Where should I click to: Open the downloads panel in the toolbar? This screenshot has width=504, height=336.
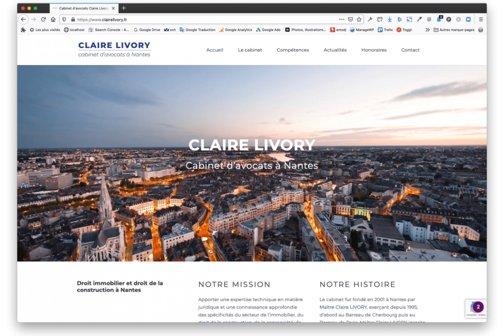click(390, 19)
